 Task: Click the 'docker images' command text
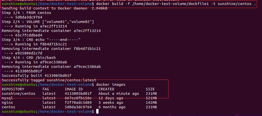[x=110, y=85]
